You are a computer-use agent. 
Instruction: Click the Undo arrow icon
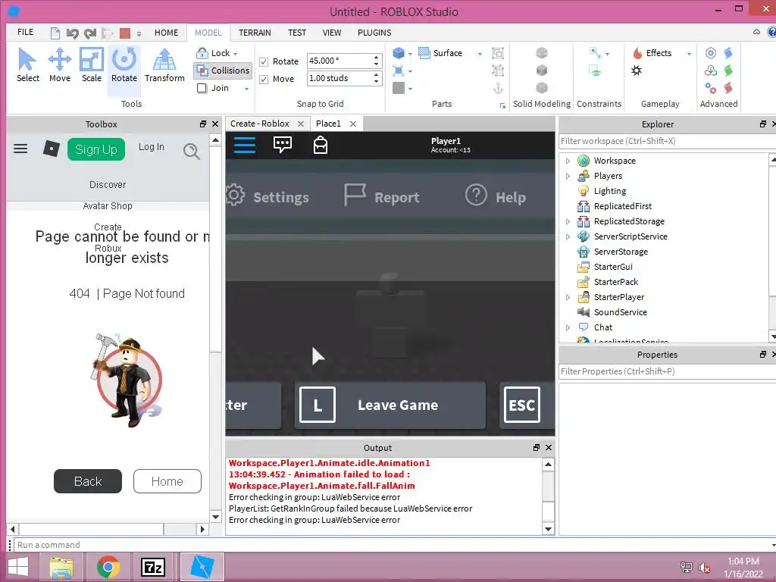(x=73, y=33)
